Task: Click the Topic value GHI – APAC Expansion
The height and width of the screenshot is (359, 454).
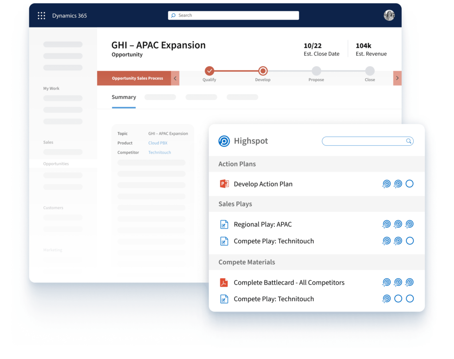Action: point(168,133)
